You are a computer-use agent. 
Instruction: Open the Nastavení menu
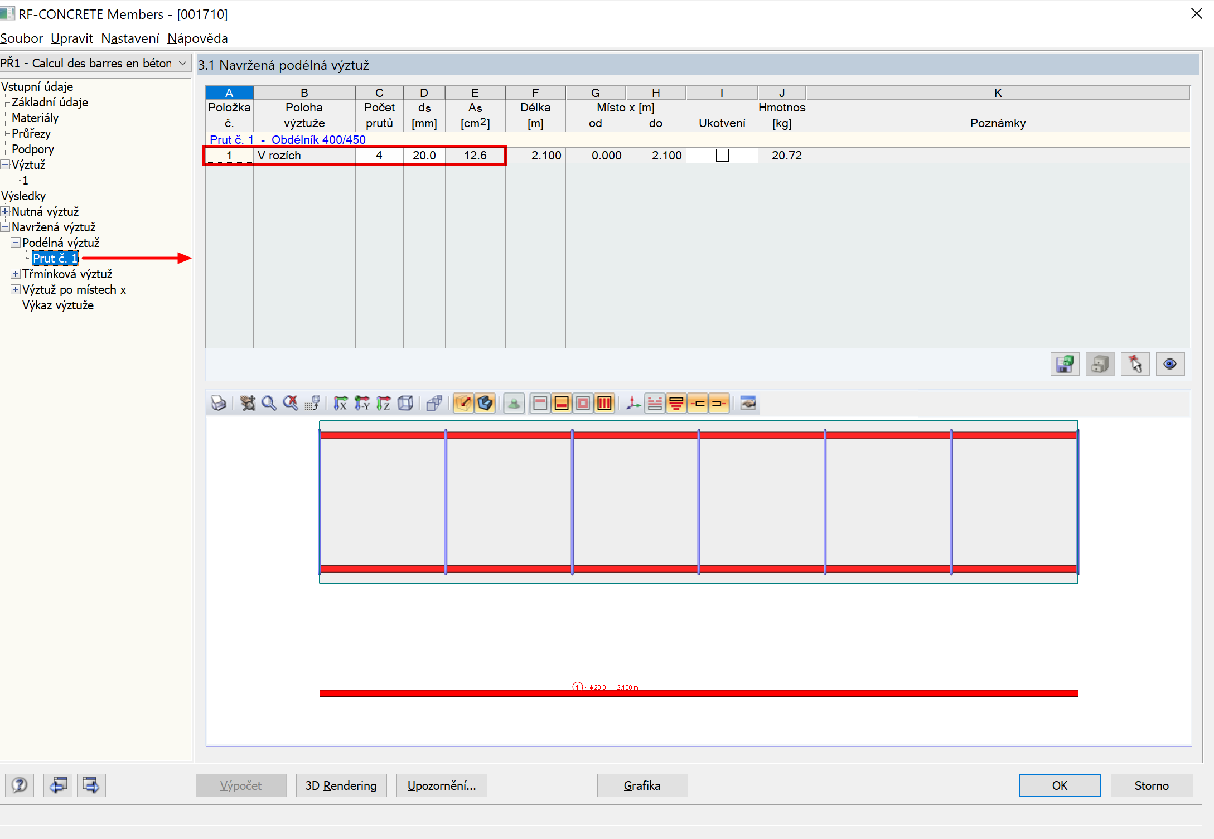click(x=130, y=38)
